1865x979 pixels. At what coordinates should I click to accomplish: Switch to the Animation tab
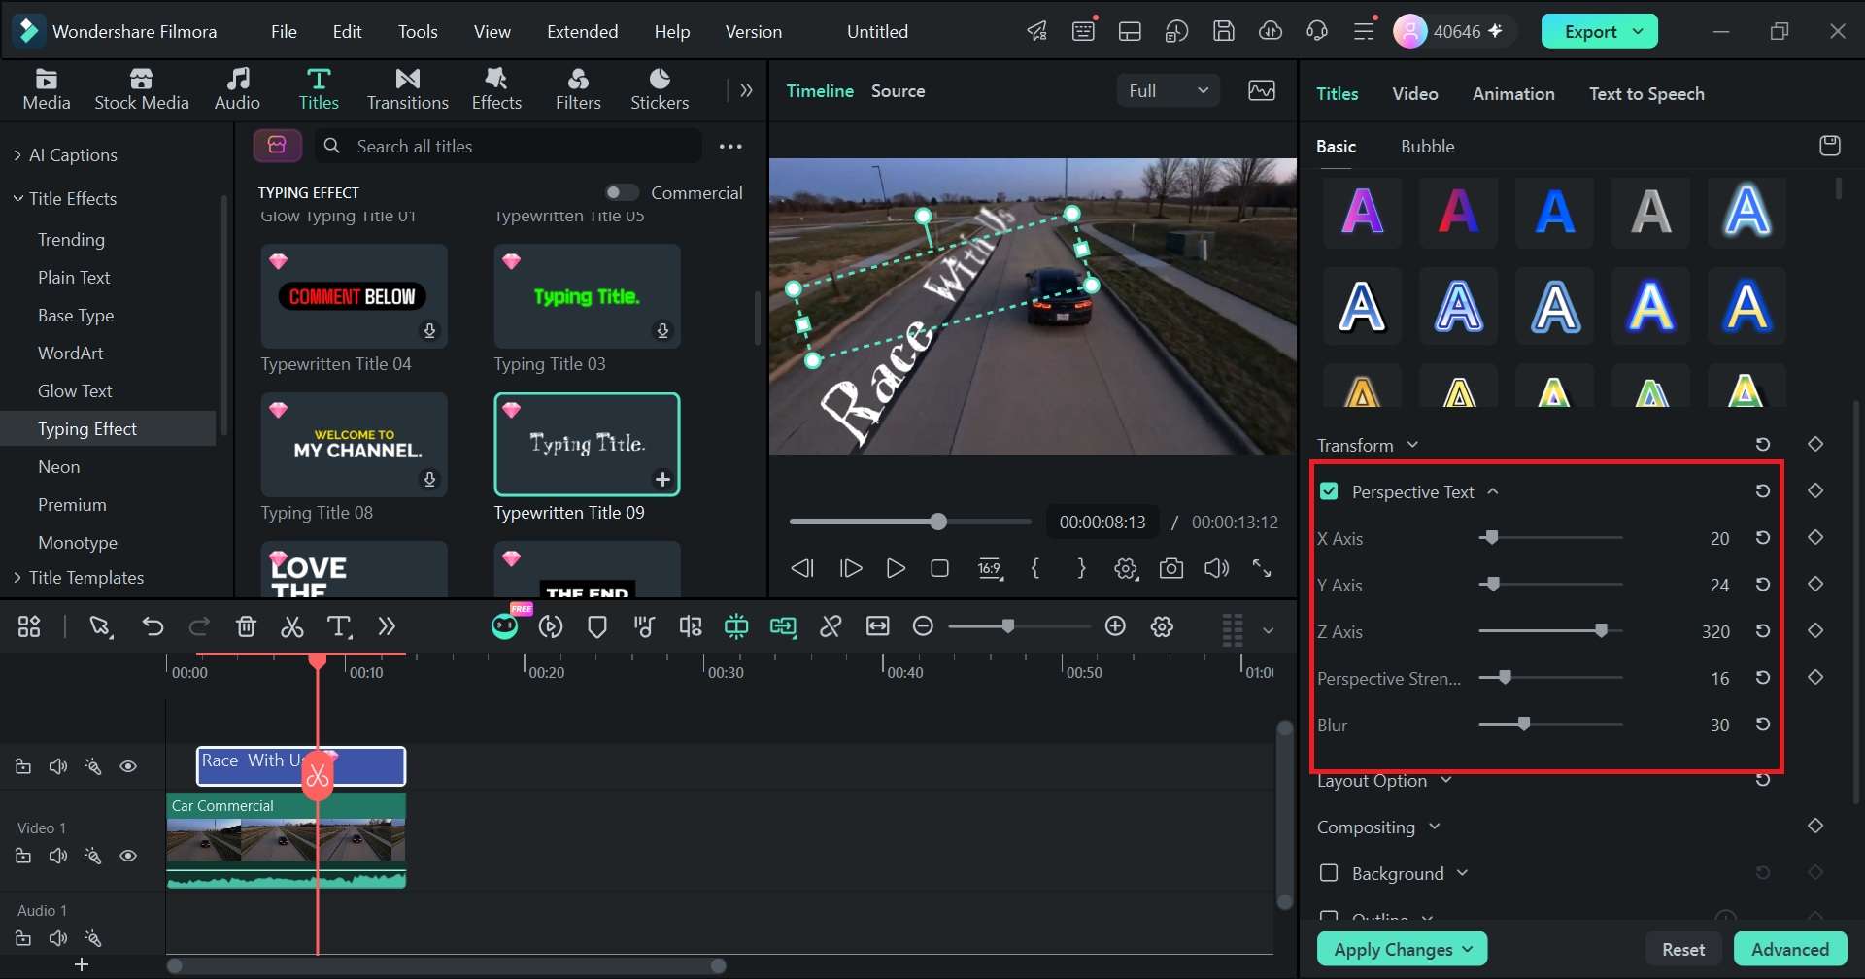(x=1513, y=94)
